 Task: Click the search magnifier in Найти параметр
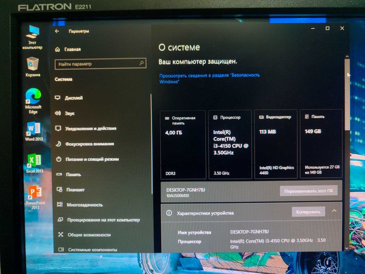click(x=141, y=63)
